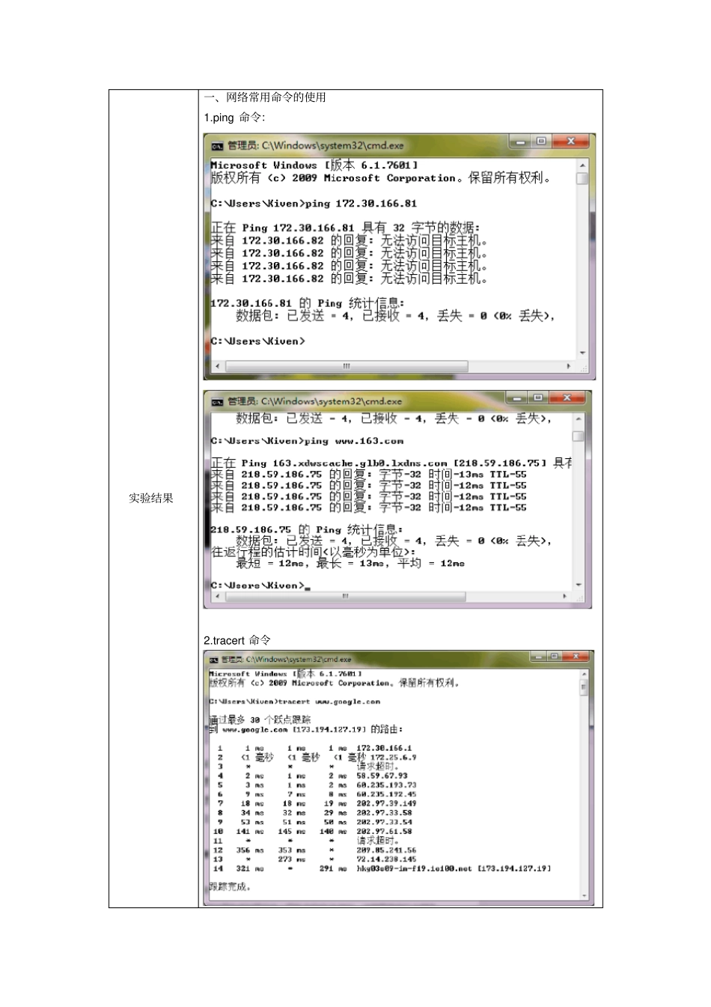Click tracert hop 1 address 172.30.166.1
Viewport: 711px width, 1007px height.
click(384, 748)
